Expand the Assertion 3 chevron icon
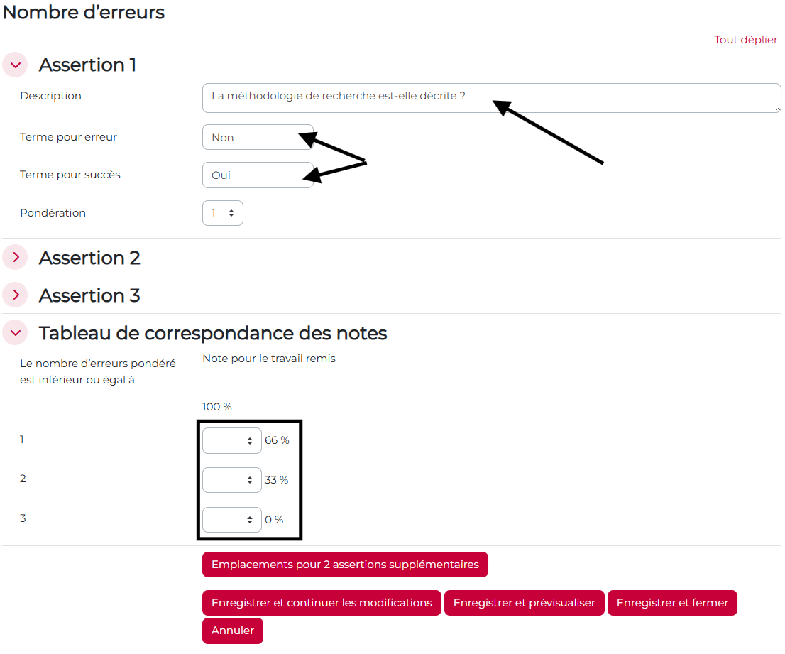The image size is (785, 654). [x=15, y=295]
